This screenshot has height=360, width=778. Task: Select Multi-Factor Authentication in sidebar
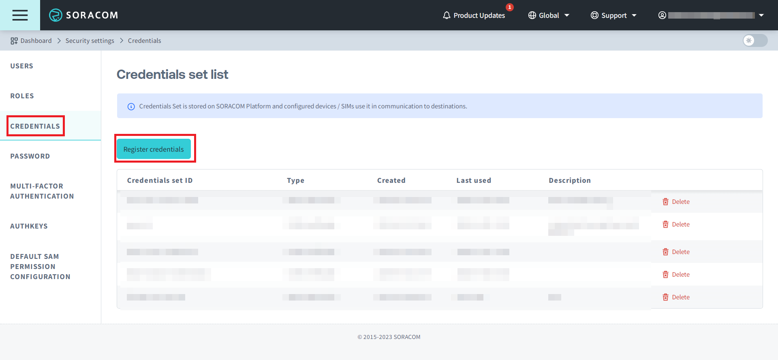coord(42,191)
